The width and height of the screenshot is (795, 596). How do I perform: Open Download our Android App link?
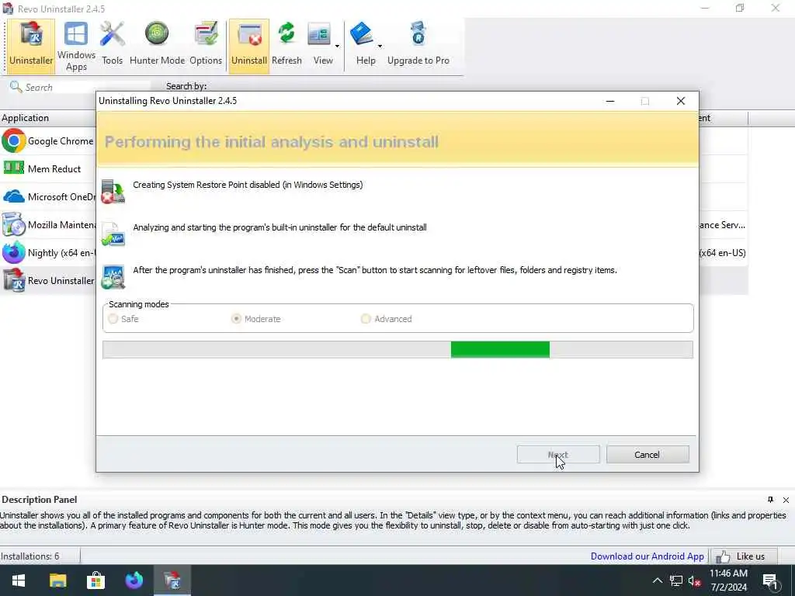[647, 556]
